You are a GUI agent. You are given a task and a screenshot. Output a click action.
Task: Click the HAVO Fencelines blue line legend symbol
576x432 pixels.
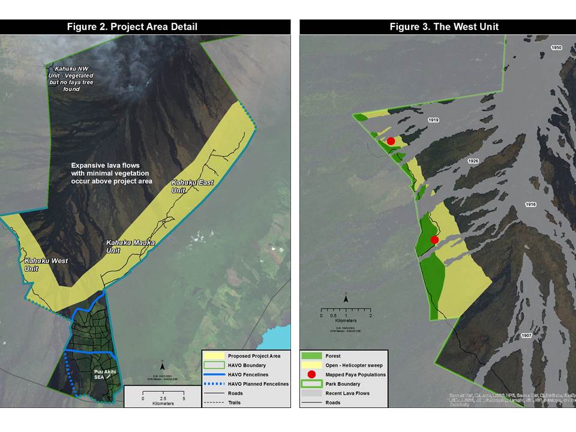point(214,374)
